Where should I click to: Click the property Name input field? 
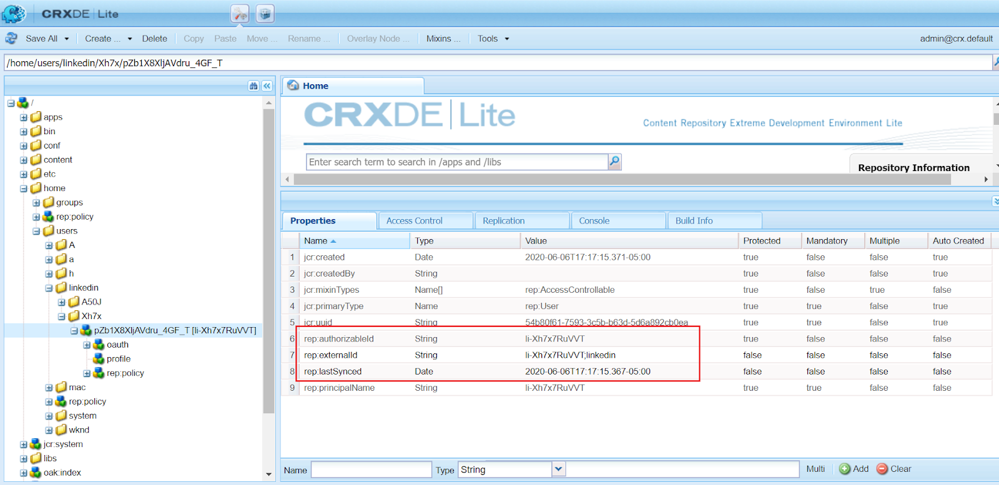[372, 469]
